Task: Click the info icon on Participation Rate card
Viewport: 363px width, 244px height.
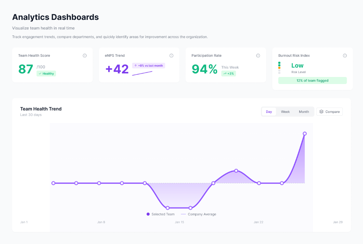Action: click(x=258, y=55)
